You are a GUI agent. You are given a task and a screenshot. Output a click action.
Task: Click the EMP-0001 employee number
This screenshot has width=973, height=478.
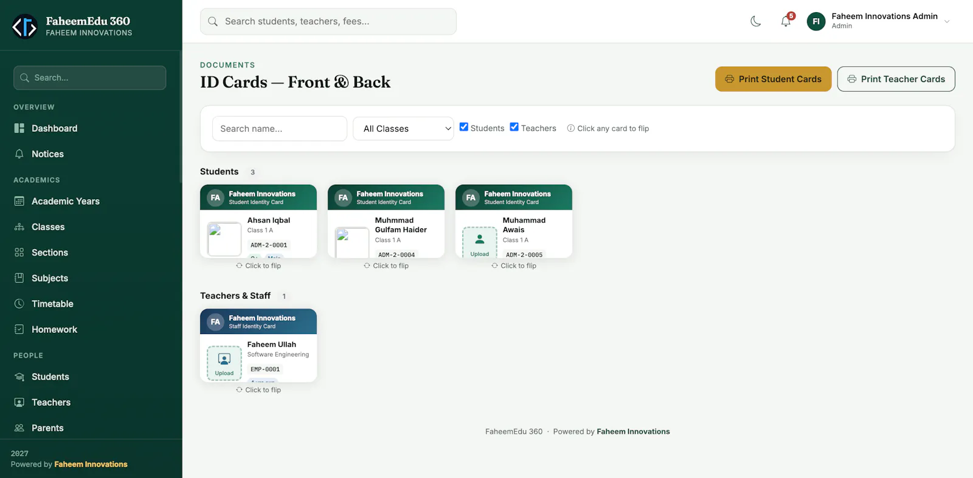pos(265,369)
